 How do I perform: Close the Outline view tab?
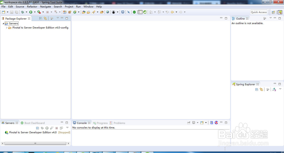click(x=247, y=18)
